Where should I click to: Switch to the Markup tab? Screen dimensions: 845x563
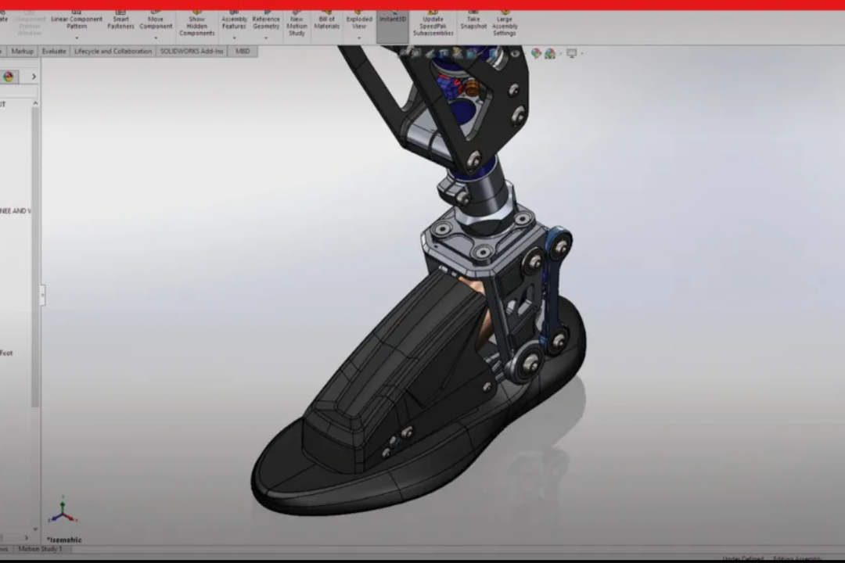(x=22, y=51)
